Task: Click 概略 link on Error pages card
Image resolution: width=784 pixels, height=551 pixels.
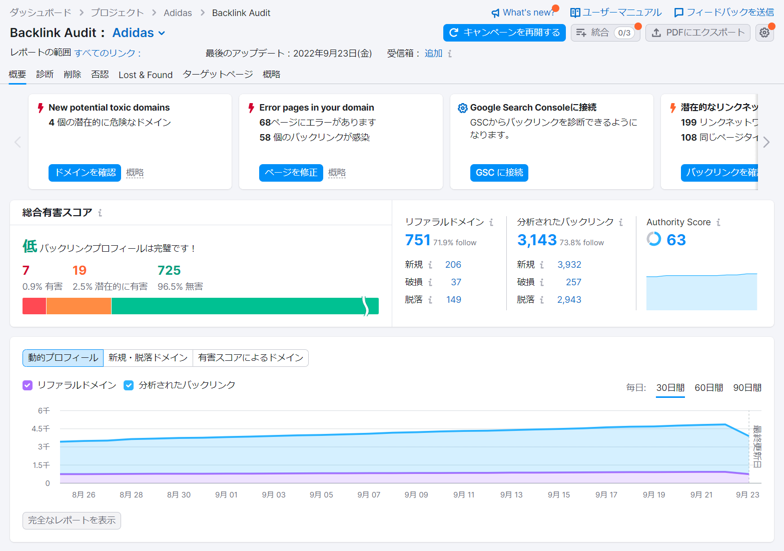Action: [337, 173]
